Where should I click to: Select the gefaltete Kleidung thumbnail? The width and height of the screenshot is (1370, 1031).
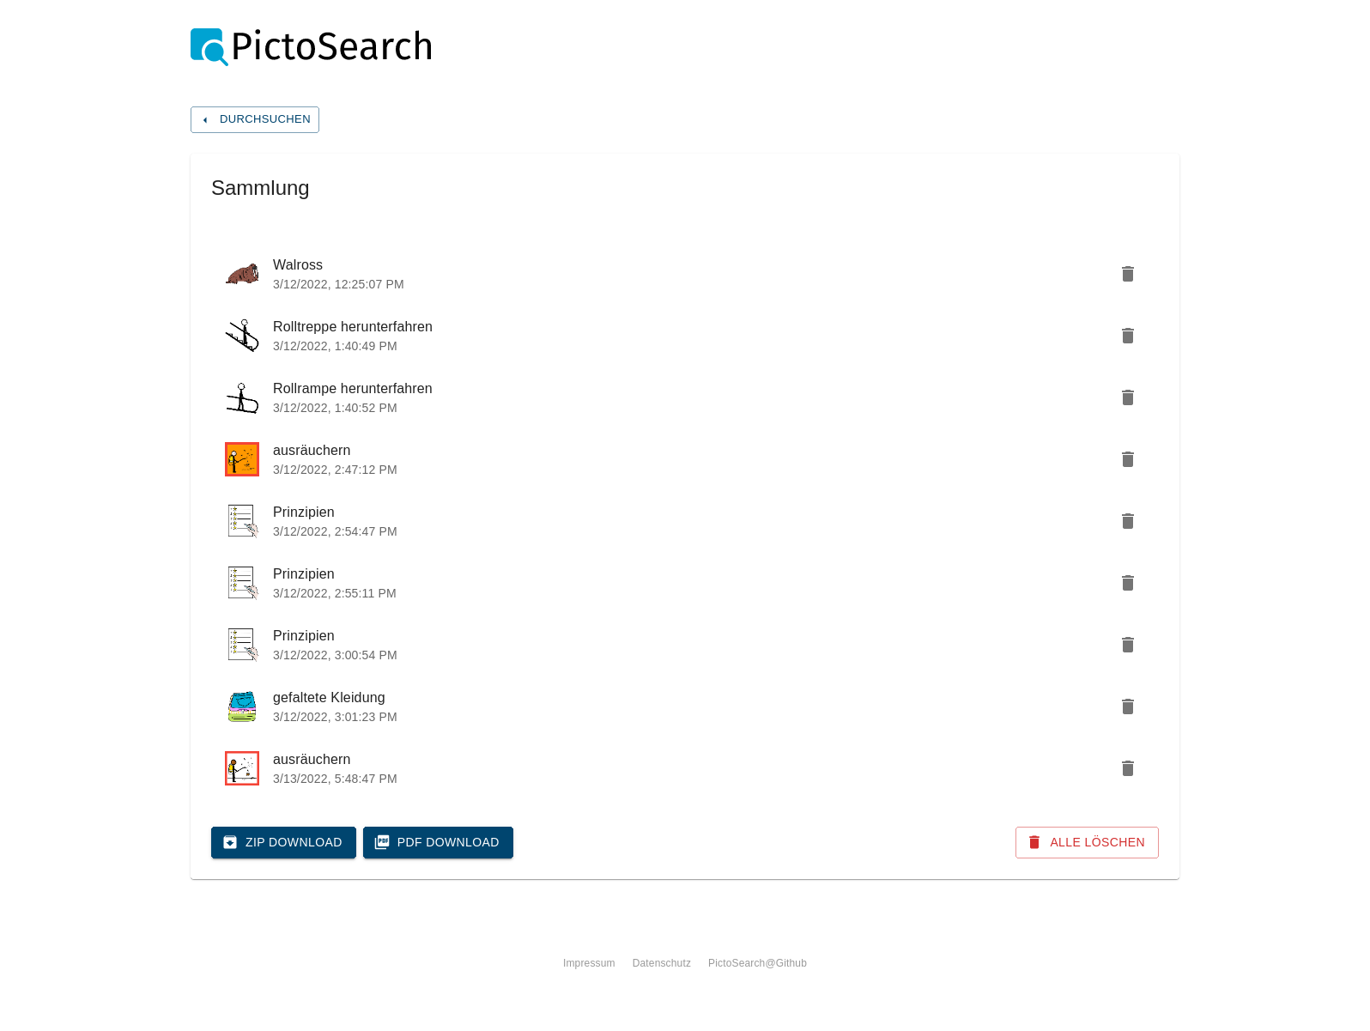tap(242, 707)
